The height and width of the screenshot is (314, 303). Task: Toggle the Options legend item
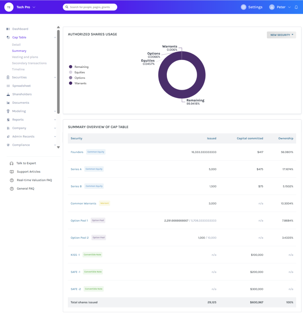(77, 78)
